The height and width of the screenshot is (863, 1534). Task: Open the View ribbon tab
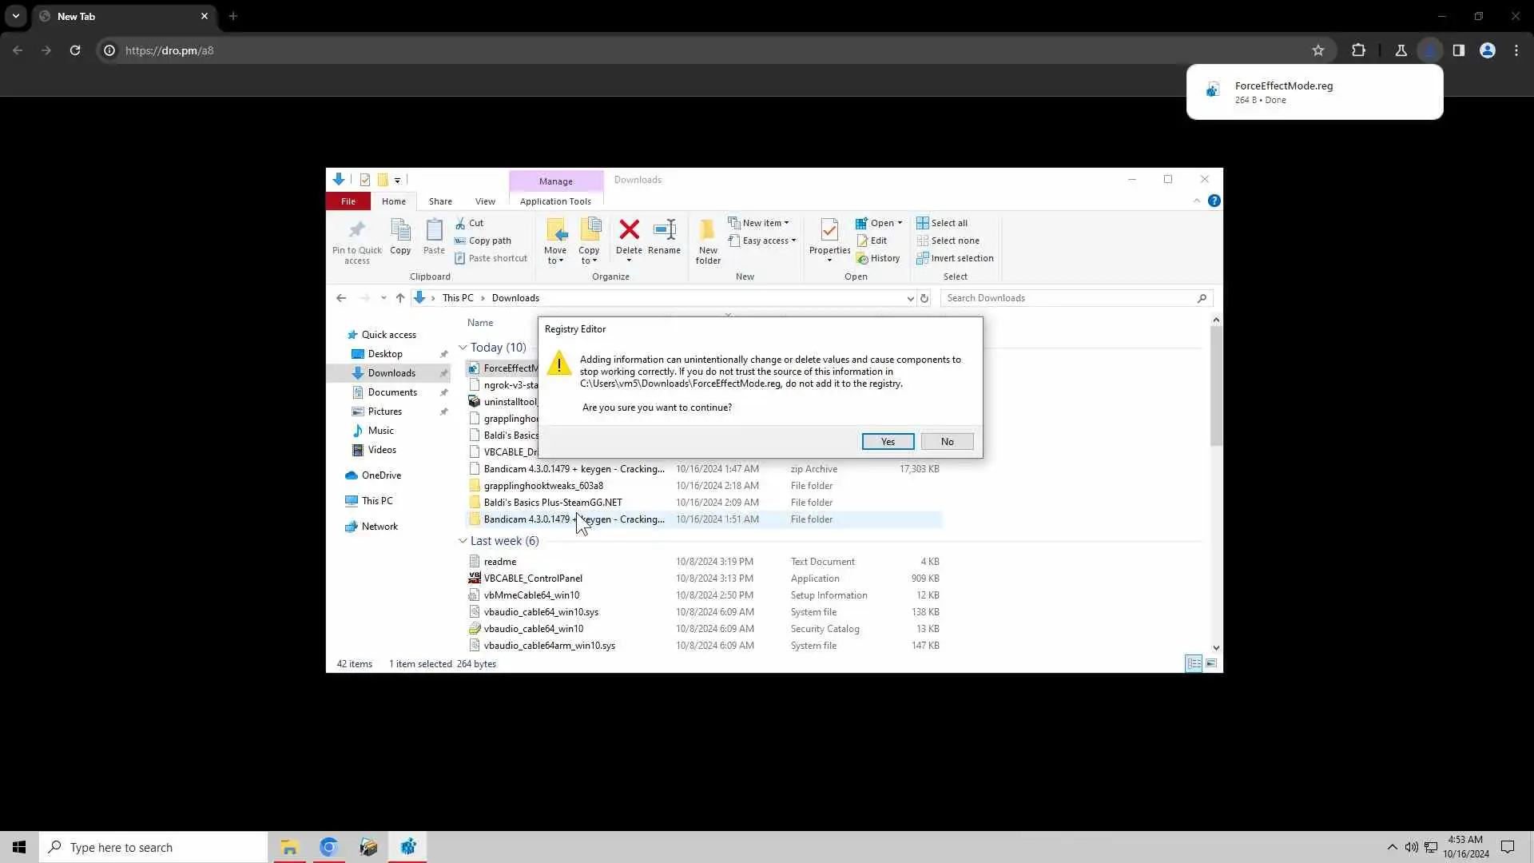click(485, 201)
